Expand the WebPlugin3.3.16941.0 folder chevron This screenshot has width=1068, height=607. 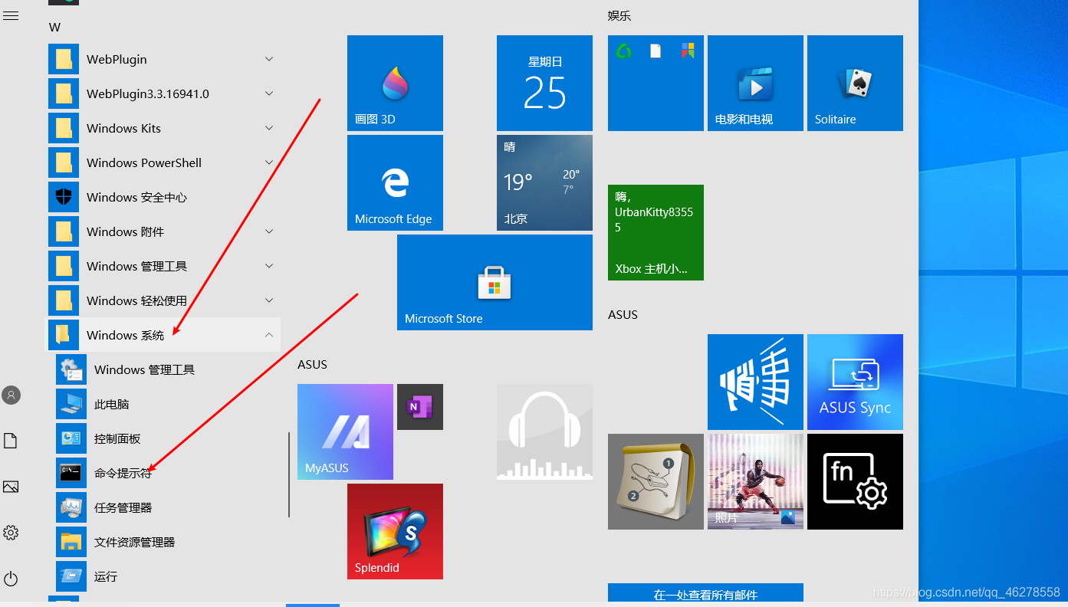pos(269,94)
